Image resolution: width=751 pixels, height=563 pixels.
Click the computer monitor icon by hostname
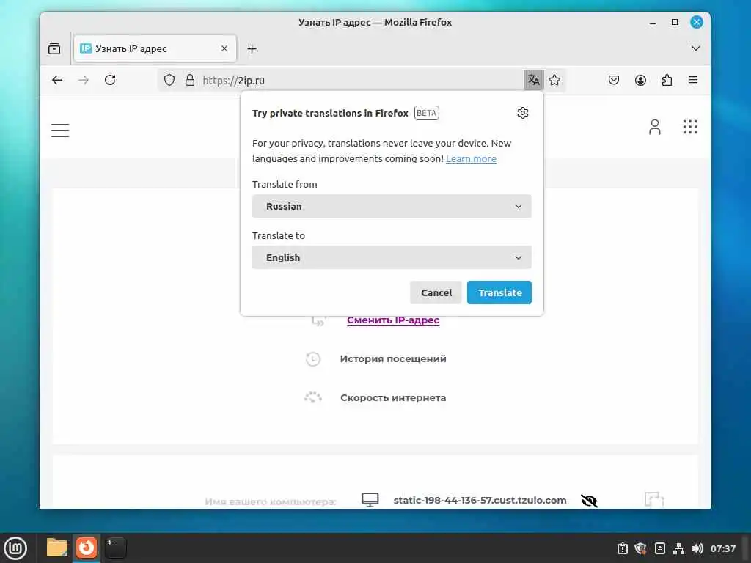(370, 500)
